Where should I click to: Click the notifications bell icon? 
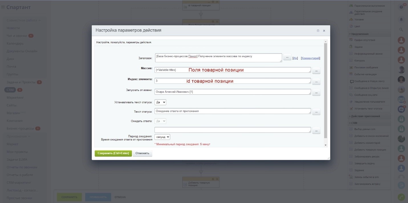pyautogui.click(x=401, y=19)
